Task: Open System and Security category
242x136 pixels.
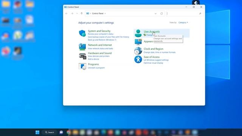Action: (99, 31)
